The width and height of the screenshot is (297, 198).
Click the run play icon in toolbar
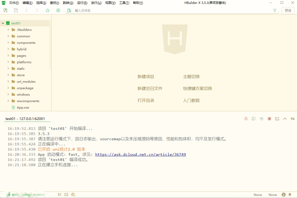point(58,10)
